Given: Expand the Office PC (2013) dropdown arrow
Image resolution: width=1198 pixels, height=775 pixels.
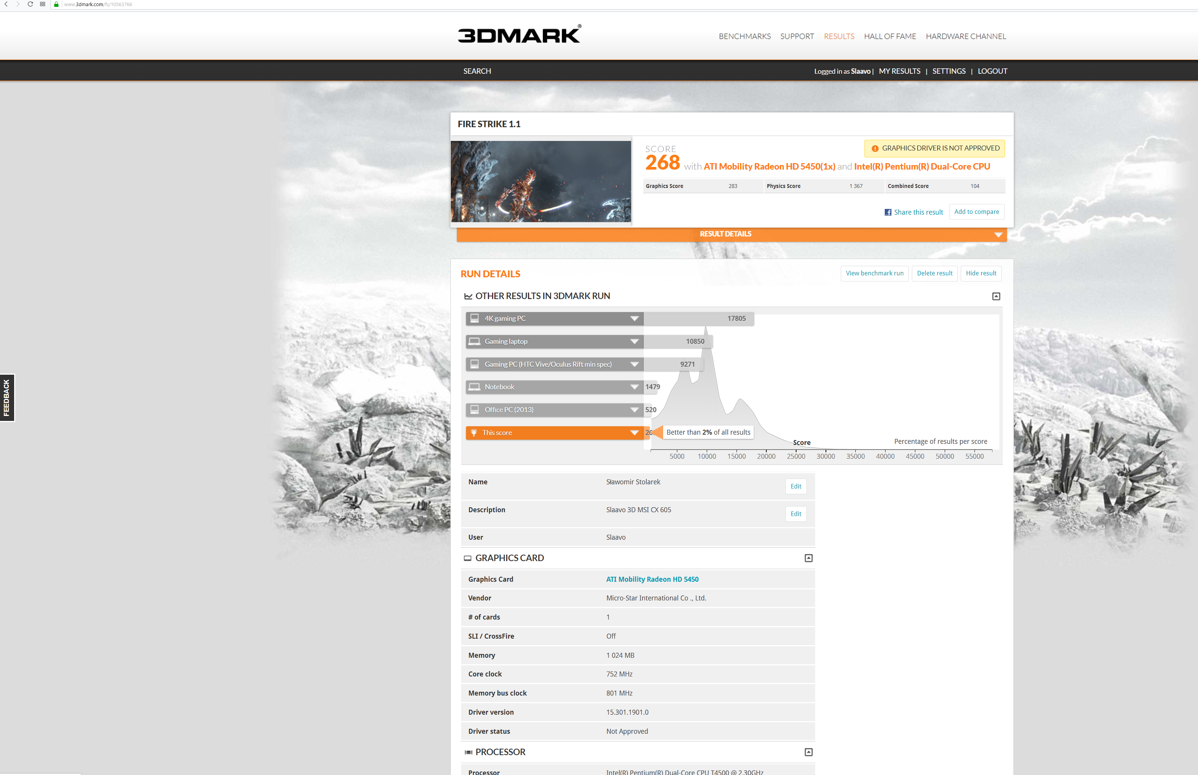Looking at the screenshot, I should click(x=634, y=410).
